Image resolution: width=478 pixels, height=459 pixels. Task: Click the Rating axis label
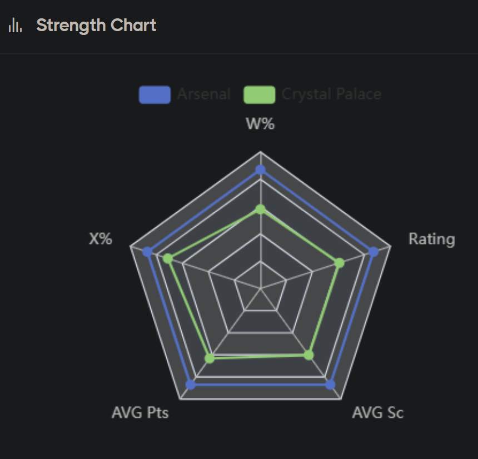coord(431,239)
